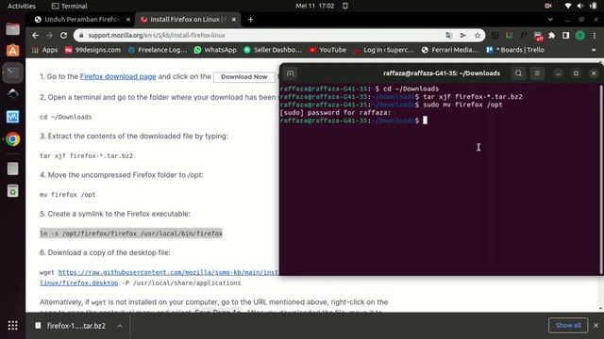Viewport: 604px width, 339px height.
Task: Open the Trash icon in the dock
Action: click(x=12, y=191)
